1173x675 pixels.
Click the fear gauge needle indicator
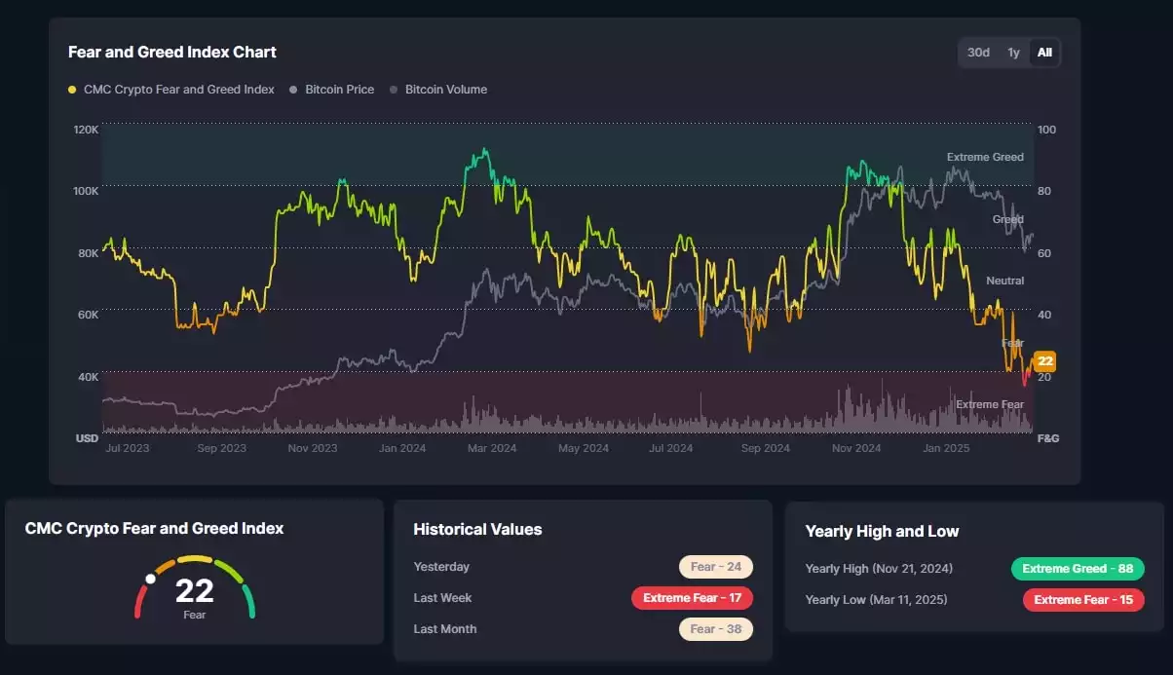[152, 577]
